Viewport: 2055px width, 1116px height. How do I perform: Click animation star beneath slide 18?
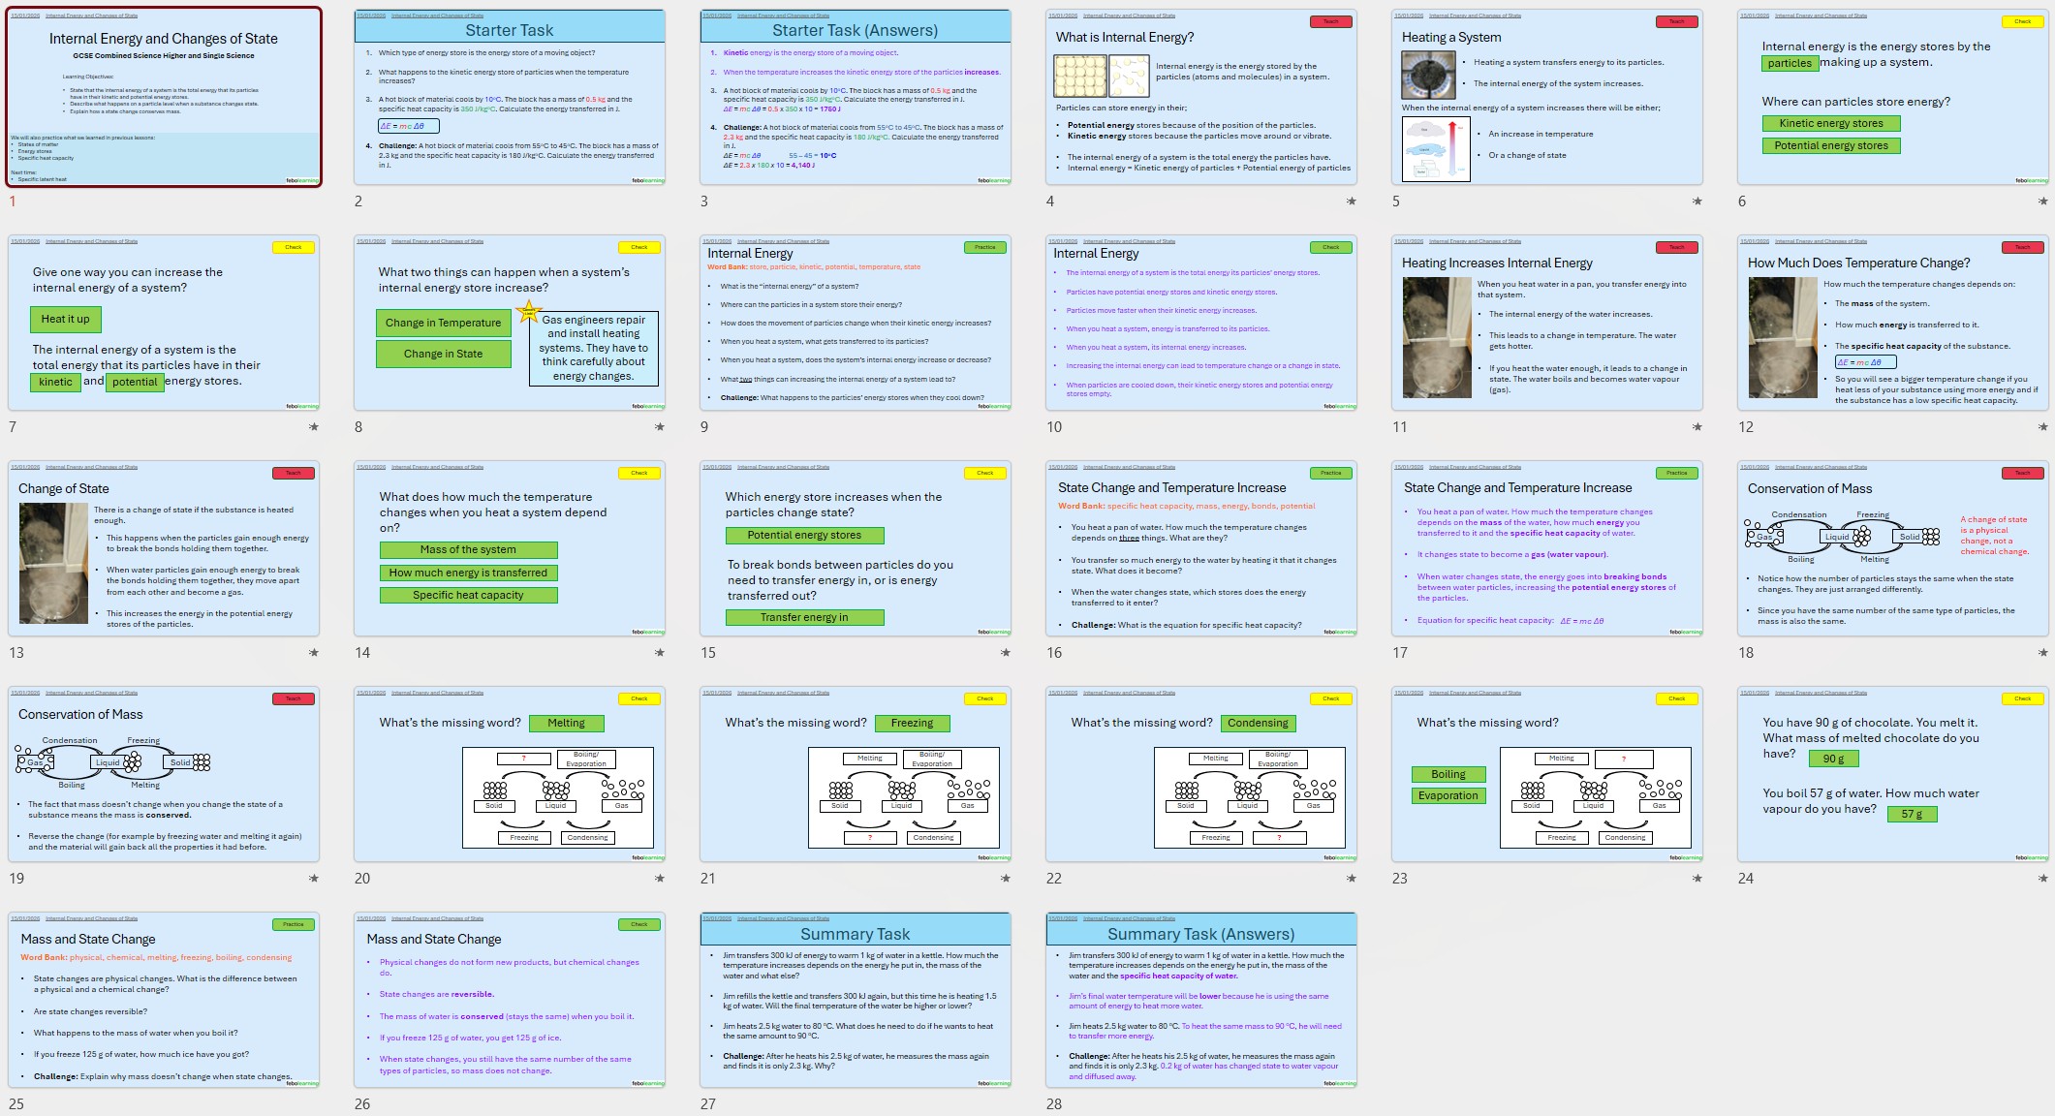[2042, 653]
